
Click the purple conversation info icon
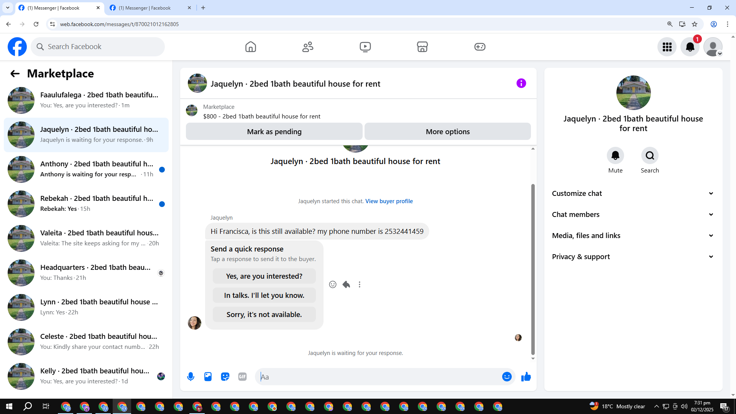521,83
